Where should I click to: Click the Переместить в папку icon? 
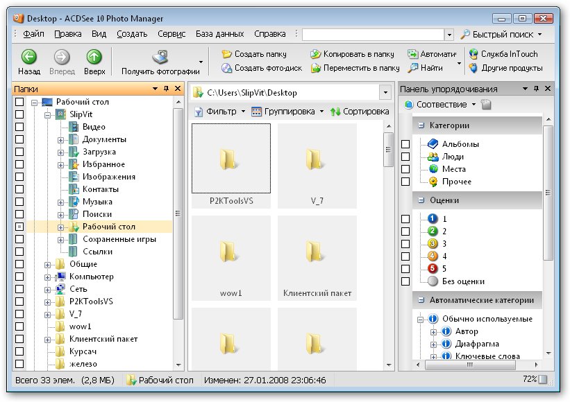click(315, 68)
